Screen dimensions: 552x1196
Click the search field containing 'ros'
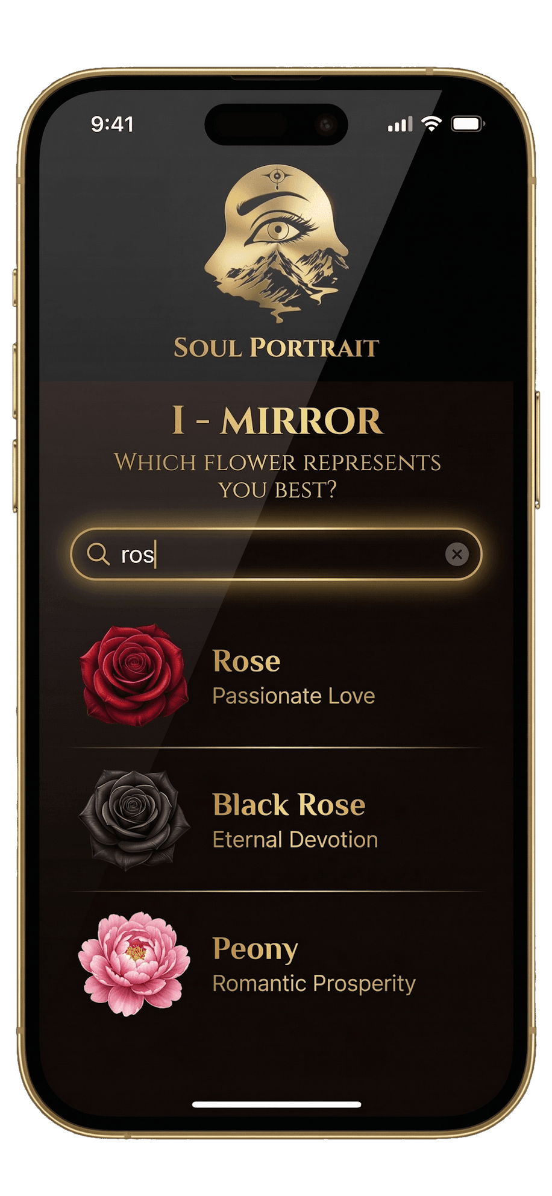click(x=276, y=554)
